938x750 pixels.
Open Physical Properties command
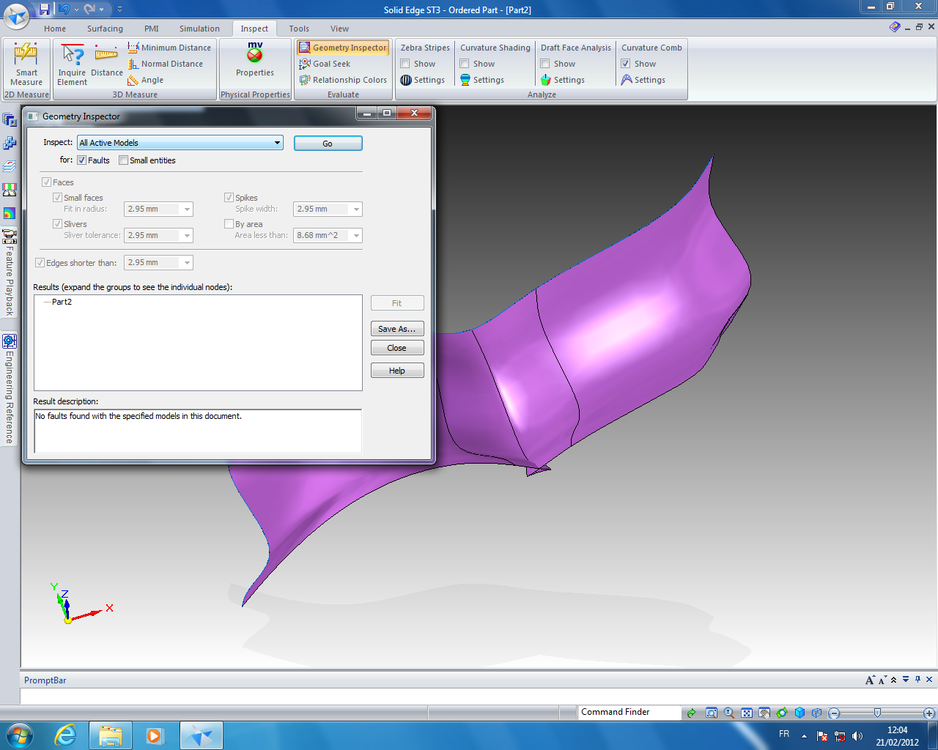click(x=255, y=60)
